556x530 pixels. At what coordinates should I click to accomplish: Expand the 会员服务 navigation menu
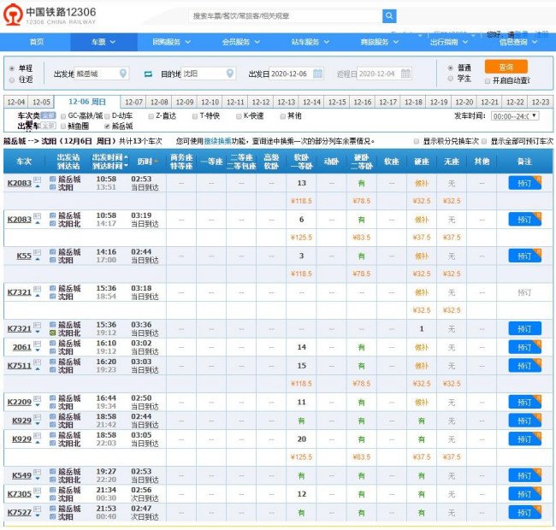(x=240, y=42)
